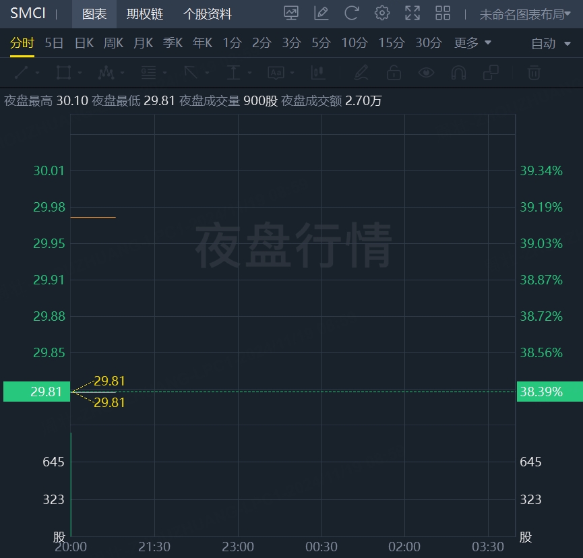583x558 pixels.
Task: Click the SMCI ticker symbol
Action: point(28,13)
